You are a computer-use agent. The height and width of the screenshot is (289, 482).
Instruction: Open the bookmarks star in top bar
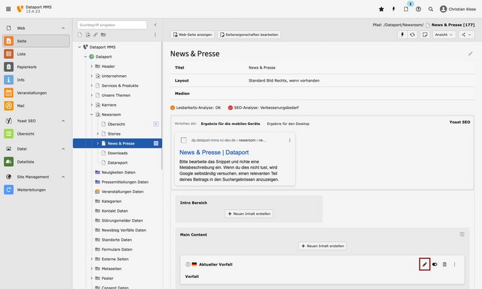pos(381,9)
